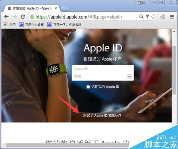Close the Apple ID tab

coord(56,9)
